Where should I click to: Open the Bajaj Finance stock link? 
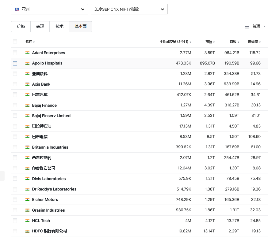point(44,106)
